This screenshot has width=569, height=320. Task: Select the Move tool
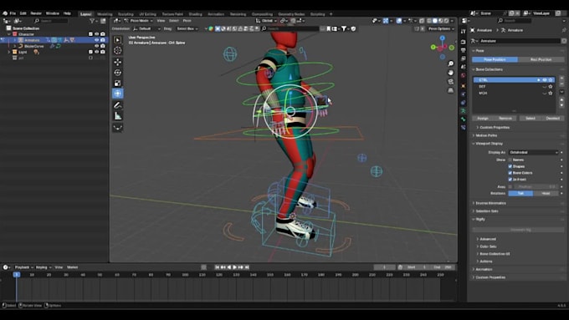coord(118,62)
